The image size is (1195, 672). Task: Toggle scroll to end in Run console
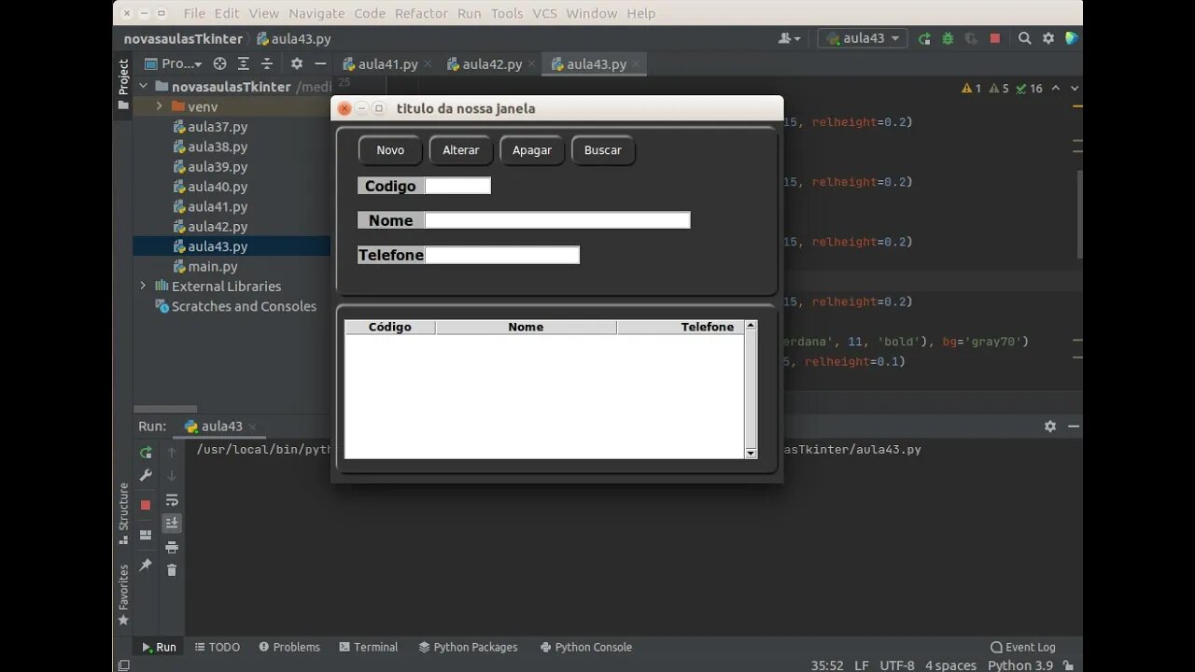click(172, 524)
